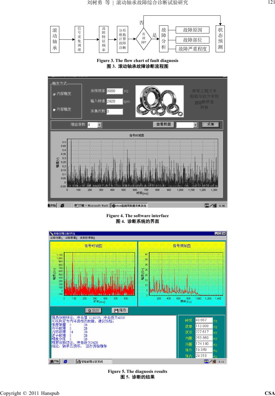This screenshot has width=275, height=396.
Task: Open the 返回主界面 menu
Action: [x=87, y=238]
